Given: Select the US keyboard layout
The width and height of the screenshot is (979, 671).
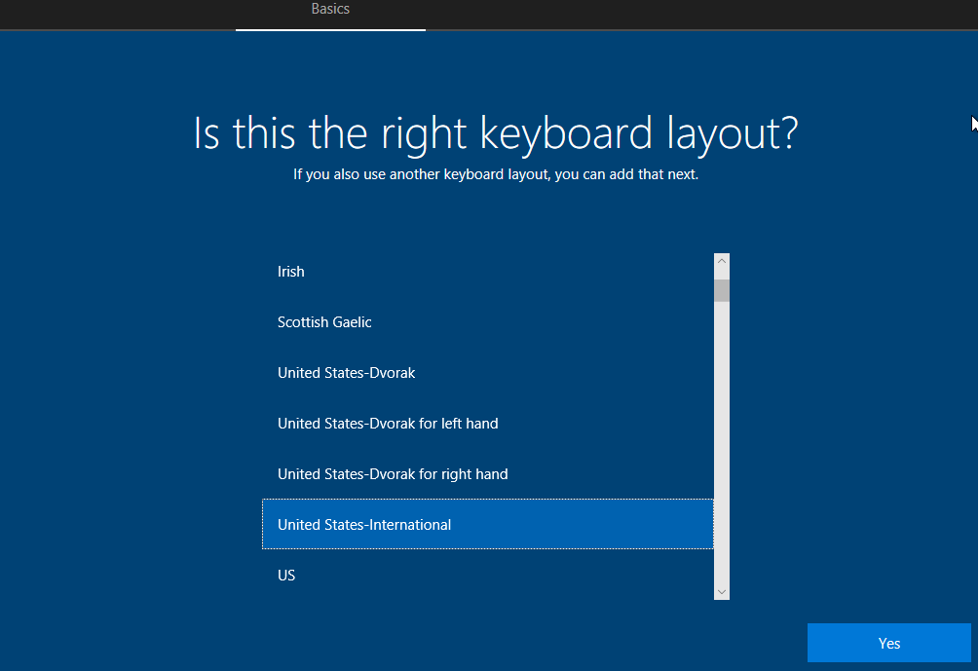Looking at the screenshot, I should coord(488,575).
